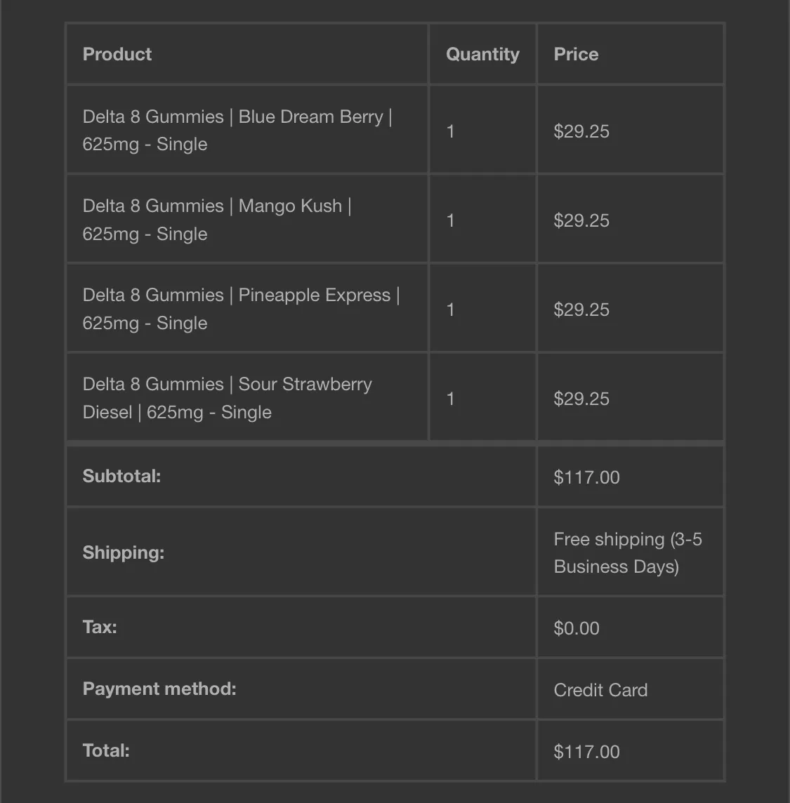Select the Tax amount $0.00
This screenshot has height=803, width=790.
tap(577, 628)
